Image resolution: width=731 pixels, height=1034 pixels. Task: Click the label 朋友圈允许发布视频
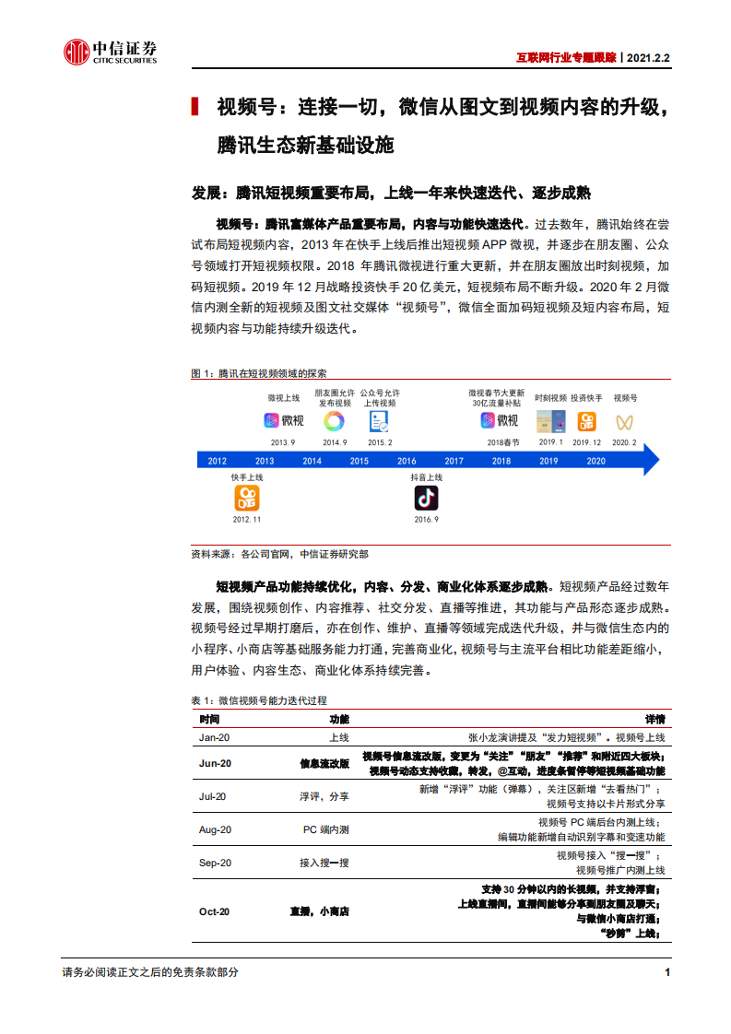(335, 397)
